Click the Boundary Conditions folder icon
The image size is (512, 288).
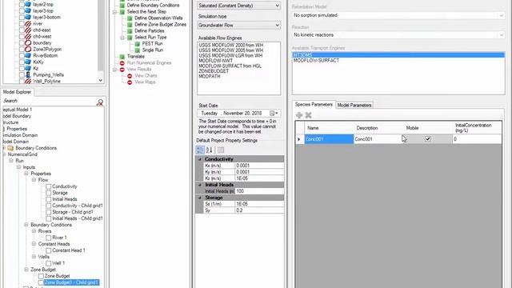(10, 148)
